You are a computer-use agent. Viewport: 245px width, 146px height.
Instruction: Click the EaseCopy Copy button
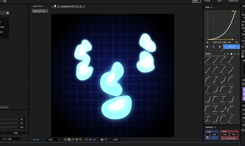click(x=214, y=134)
